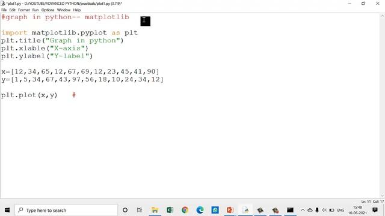Image resolution: width=385 pixels, height=216 pixels.
Task: Select the Python IDLE taskbar icon
Action: [245, 210]
